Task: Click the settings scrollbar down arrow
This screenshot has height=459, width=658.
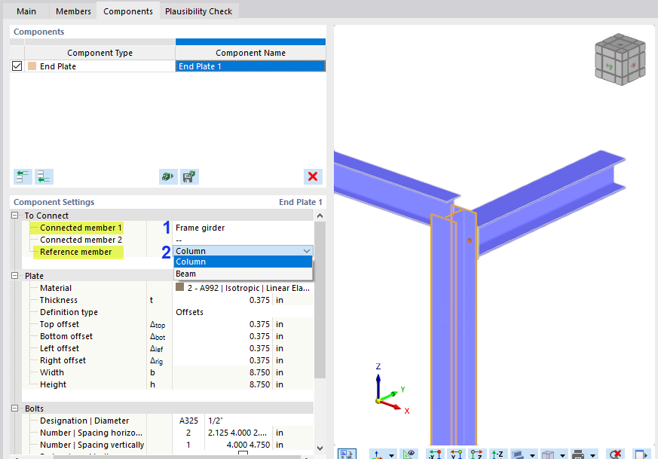Action: (x=320, y=448)
